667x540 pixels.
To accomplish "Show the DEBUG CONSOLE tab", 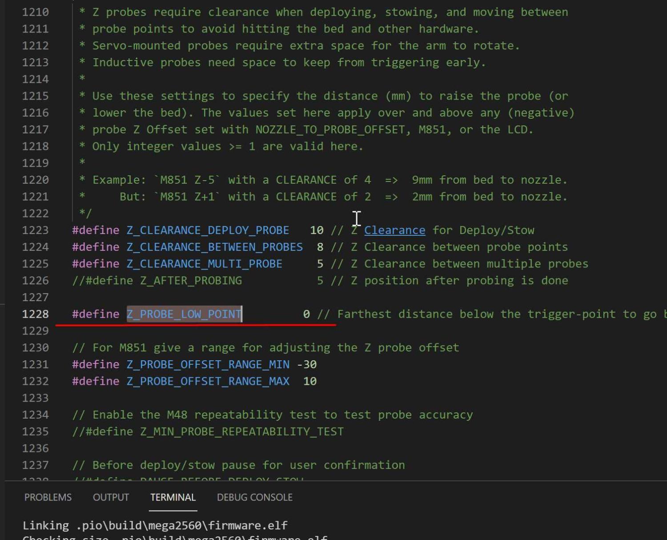I will [x=254, y=497].
